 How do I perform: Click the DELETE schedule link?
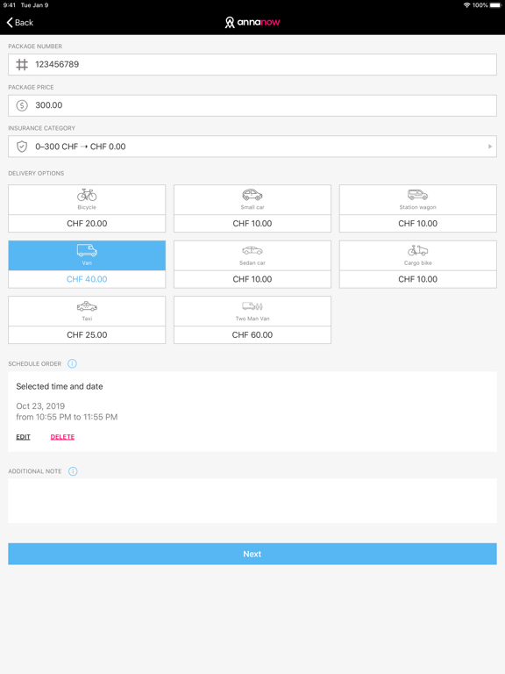(x=63, y=437)
